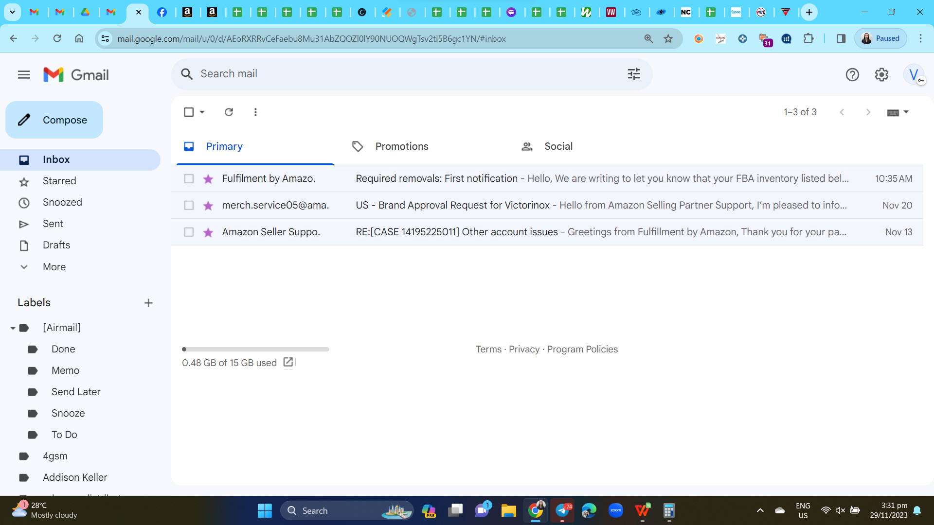934x525 pixels.
Task: Go to browser home page
Action: [79, 39]
